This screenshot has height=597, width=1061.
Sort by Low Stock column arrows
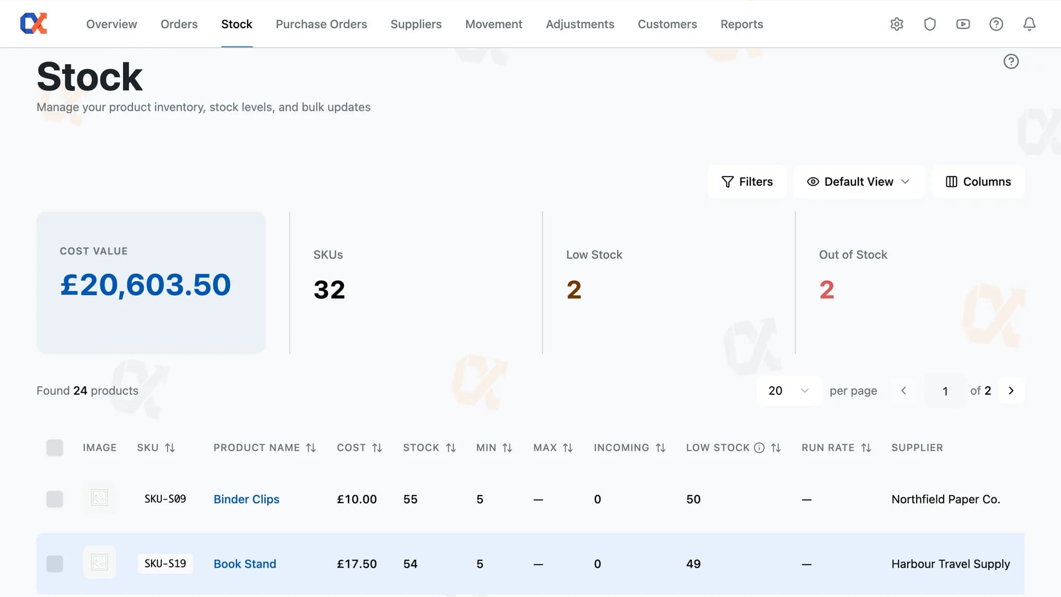(x=776, y=448)
